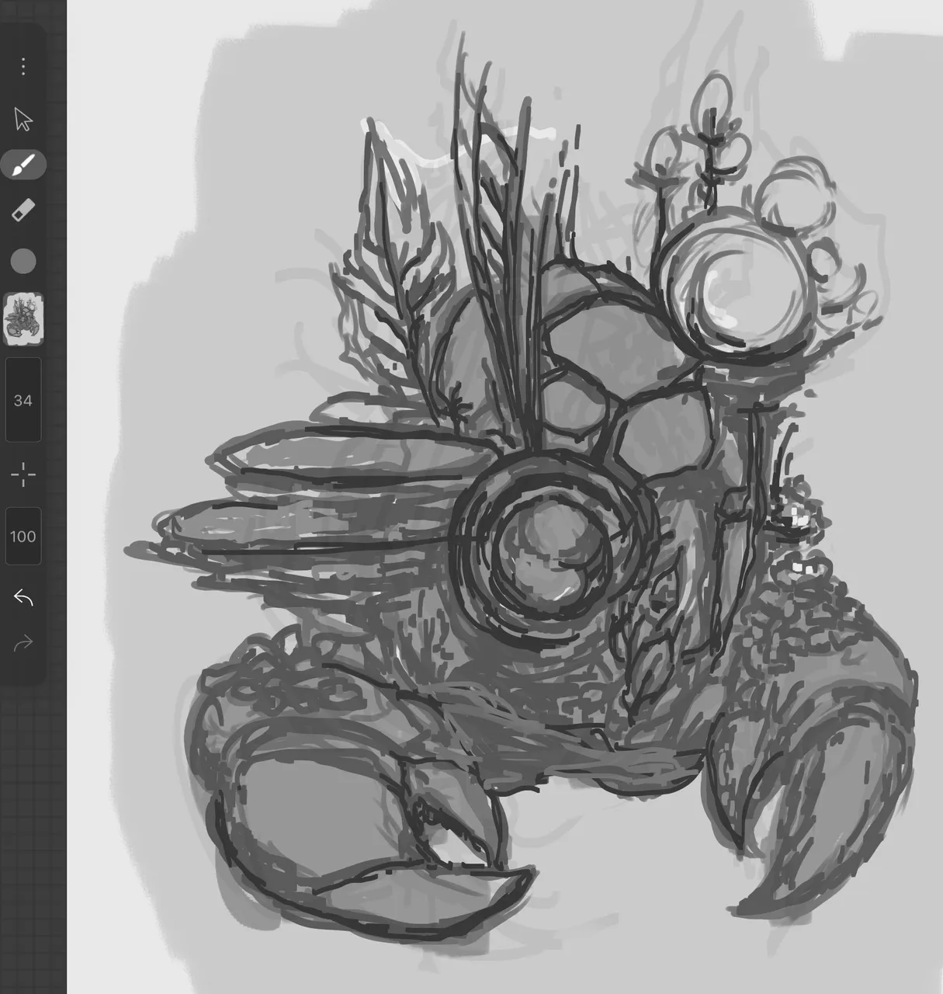
Task: Tap the crosshair precision icon
Action: pyautogui.click(x=23, y=474)
